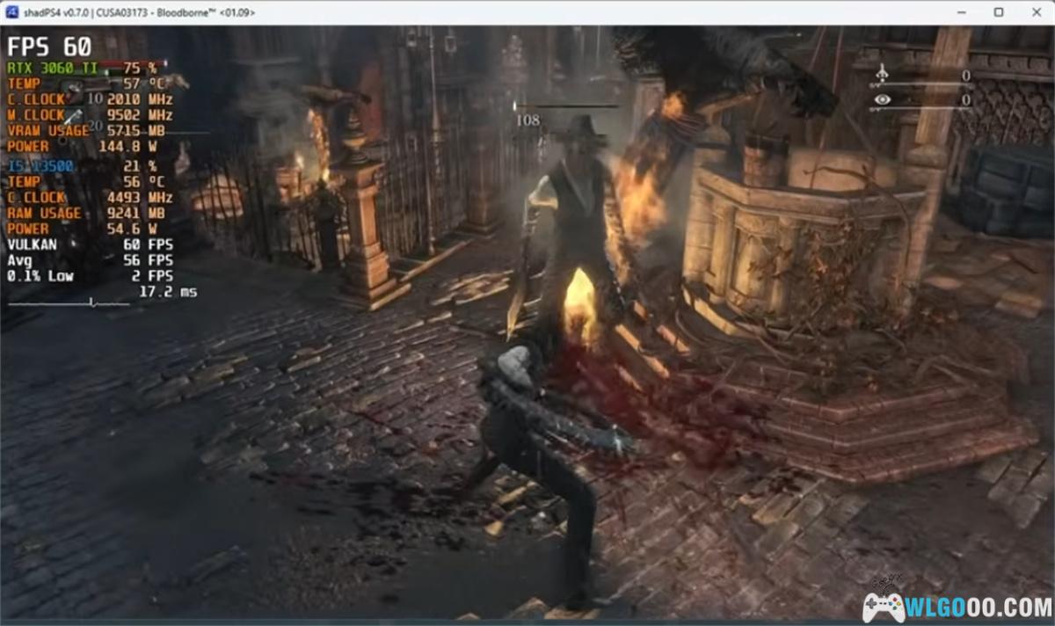The width and height of the screenshot is (1055, 626).
Task: Click the white gamepad logo in watermark
Action: pyautogui.click(x=883, y=606)
